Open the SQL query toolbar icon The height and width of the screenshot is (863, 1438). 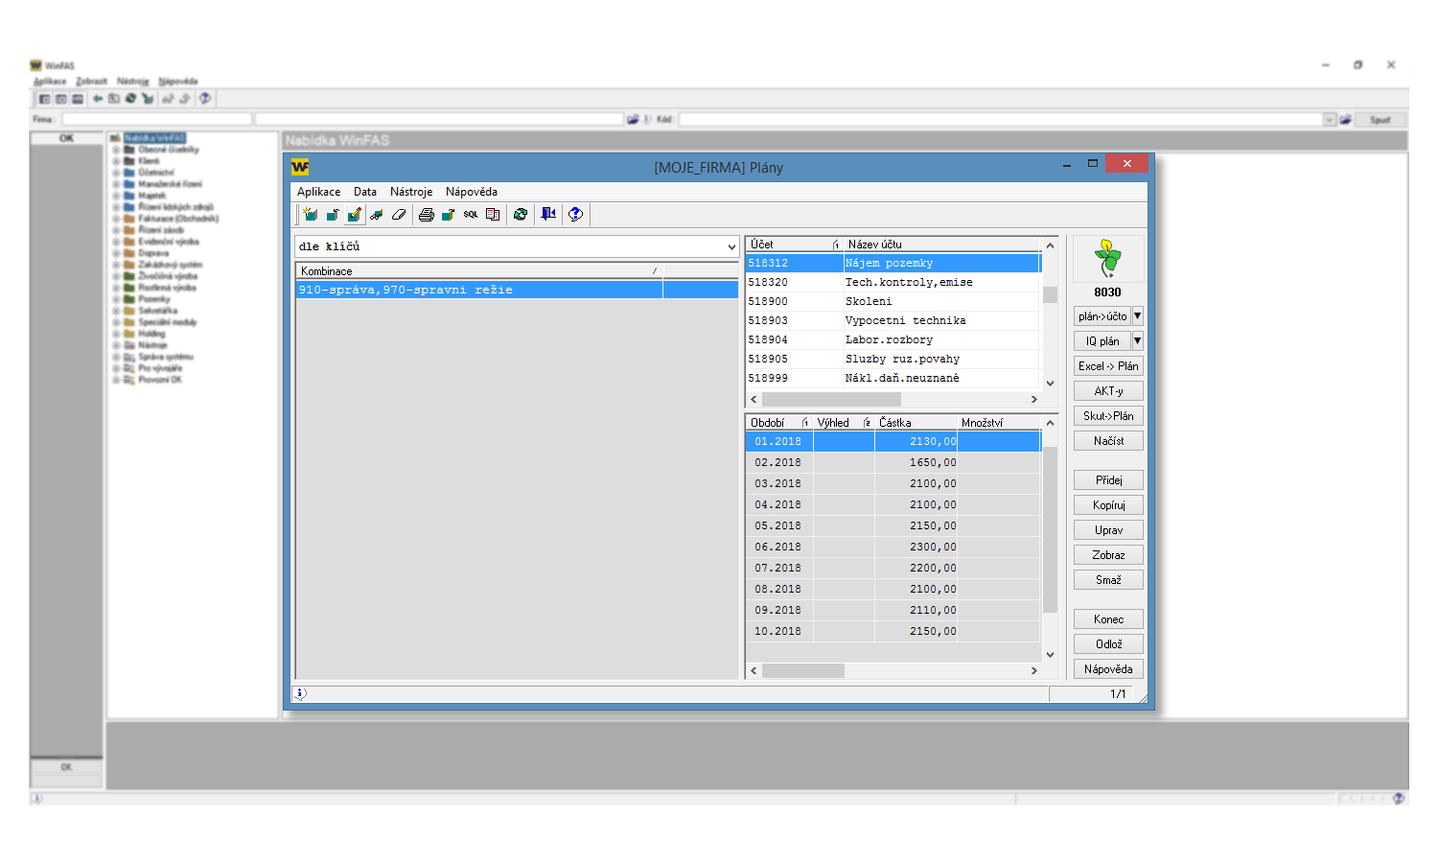[471, 215]
